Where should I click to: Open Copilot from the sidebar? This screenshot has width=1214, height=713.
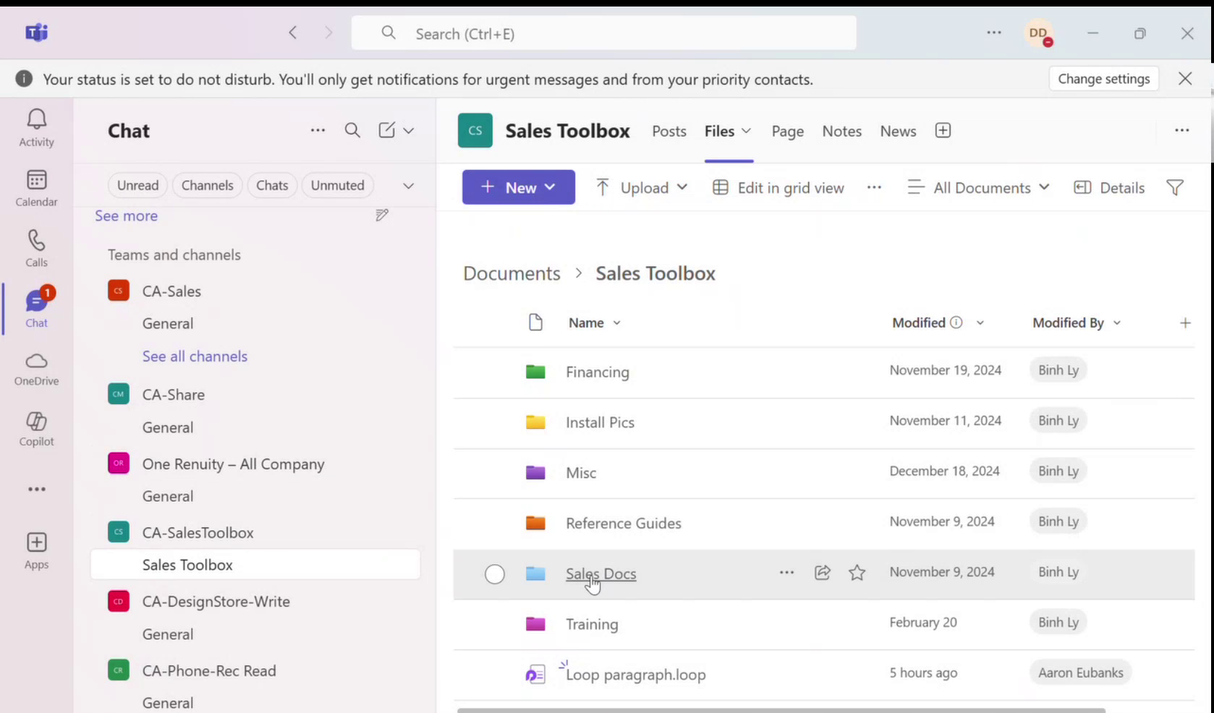click(36, 428)
